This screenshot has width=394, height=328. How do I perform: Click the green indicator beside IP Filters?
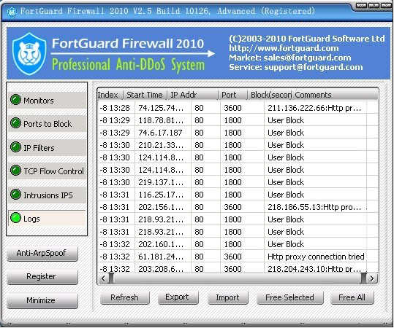[15, 147]
